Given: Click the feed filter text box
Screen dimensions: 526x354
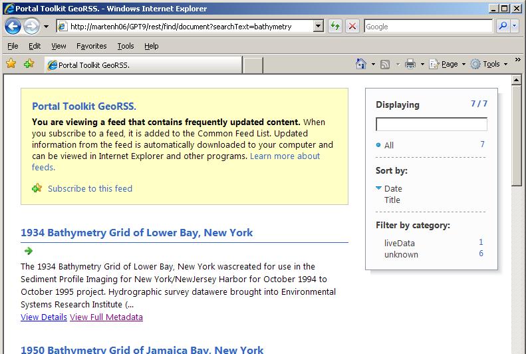Looking at the screenshot, I should click(x=432, y=124).
